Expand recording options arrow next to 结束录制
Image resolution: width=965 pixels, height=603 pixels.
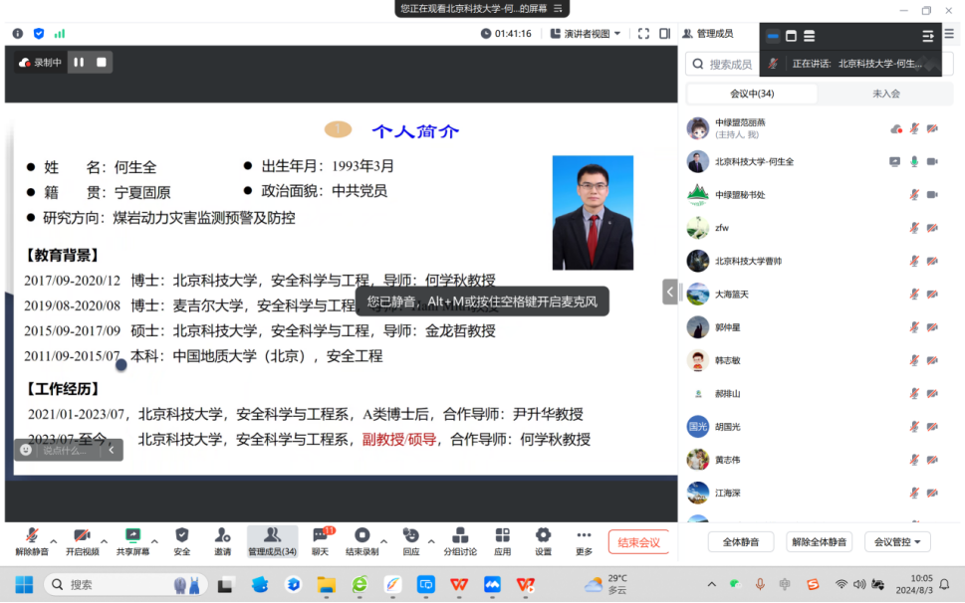click(384, 541)
